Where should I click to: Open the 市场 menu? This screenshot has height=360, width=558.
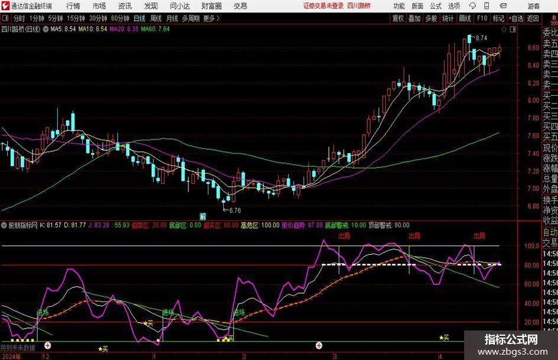pyautogui.click(x=99, y=6)
